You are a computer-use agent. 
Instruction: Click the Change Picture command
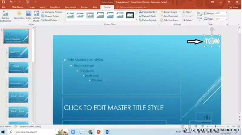(52, 16)
